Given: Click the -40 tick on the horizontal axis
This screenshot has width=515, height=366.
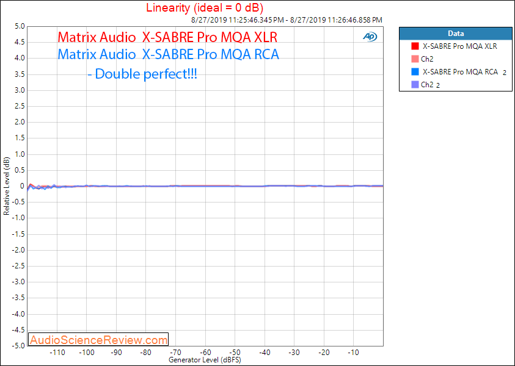Looking at the screenshot, I should (265, 353).
